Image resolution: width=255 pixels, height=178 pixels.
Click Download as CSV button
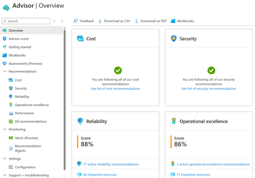(x=114, y=21)
